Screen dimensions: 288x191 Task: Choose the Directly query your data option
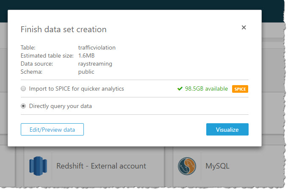click(23, 106)
